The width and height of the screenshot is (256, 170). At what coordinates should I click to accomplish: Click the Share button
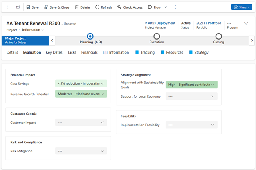point(241,7)
